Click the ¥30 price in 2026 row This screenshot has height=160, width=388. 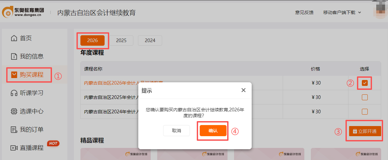pyautogui.click(x=316, y=83)
